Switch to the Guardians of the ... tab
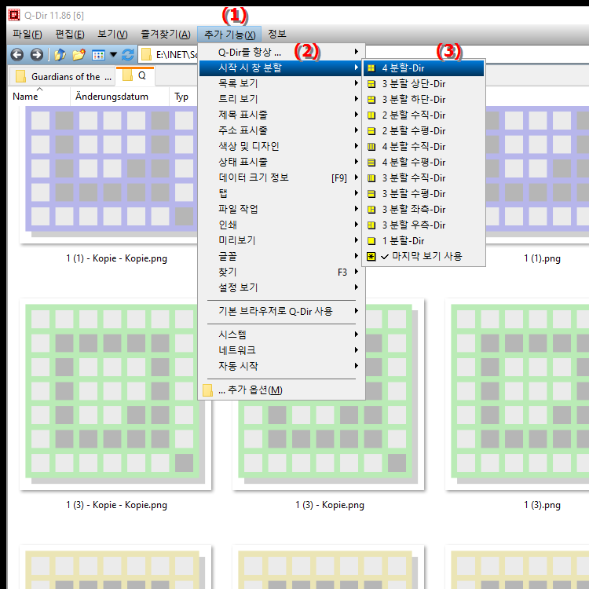 pos(62,77)
